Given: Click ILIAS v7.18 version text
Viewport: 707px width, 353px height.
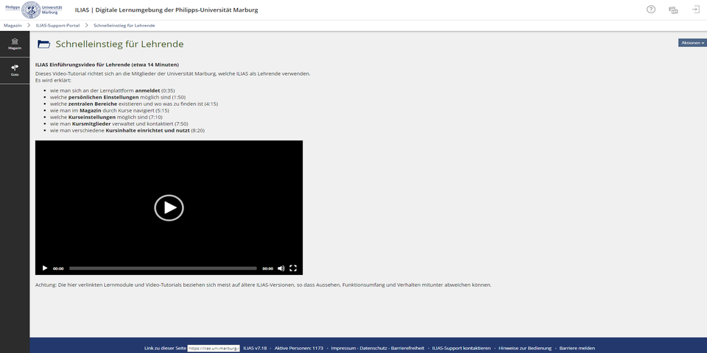Looking at the screenshot, I should click(x=255, y=348).
